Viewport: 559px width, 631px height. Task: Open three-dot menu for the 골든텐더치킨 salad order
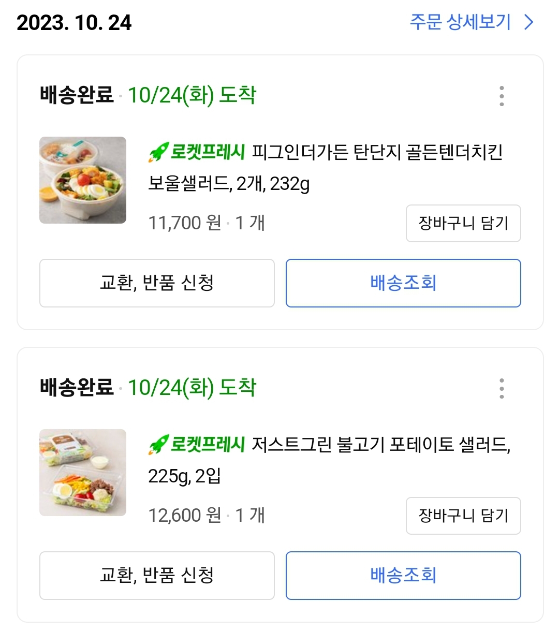(502, 96)
